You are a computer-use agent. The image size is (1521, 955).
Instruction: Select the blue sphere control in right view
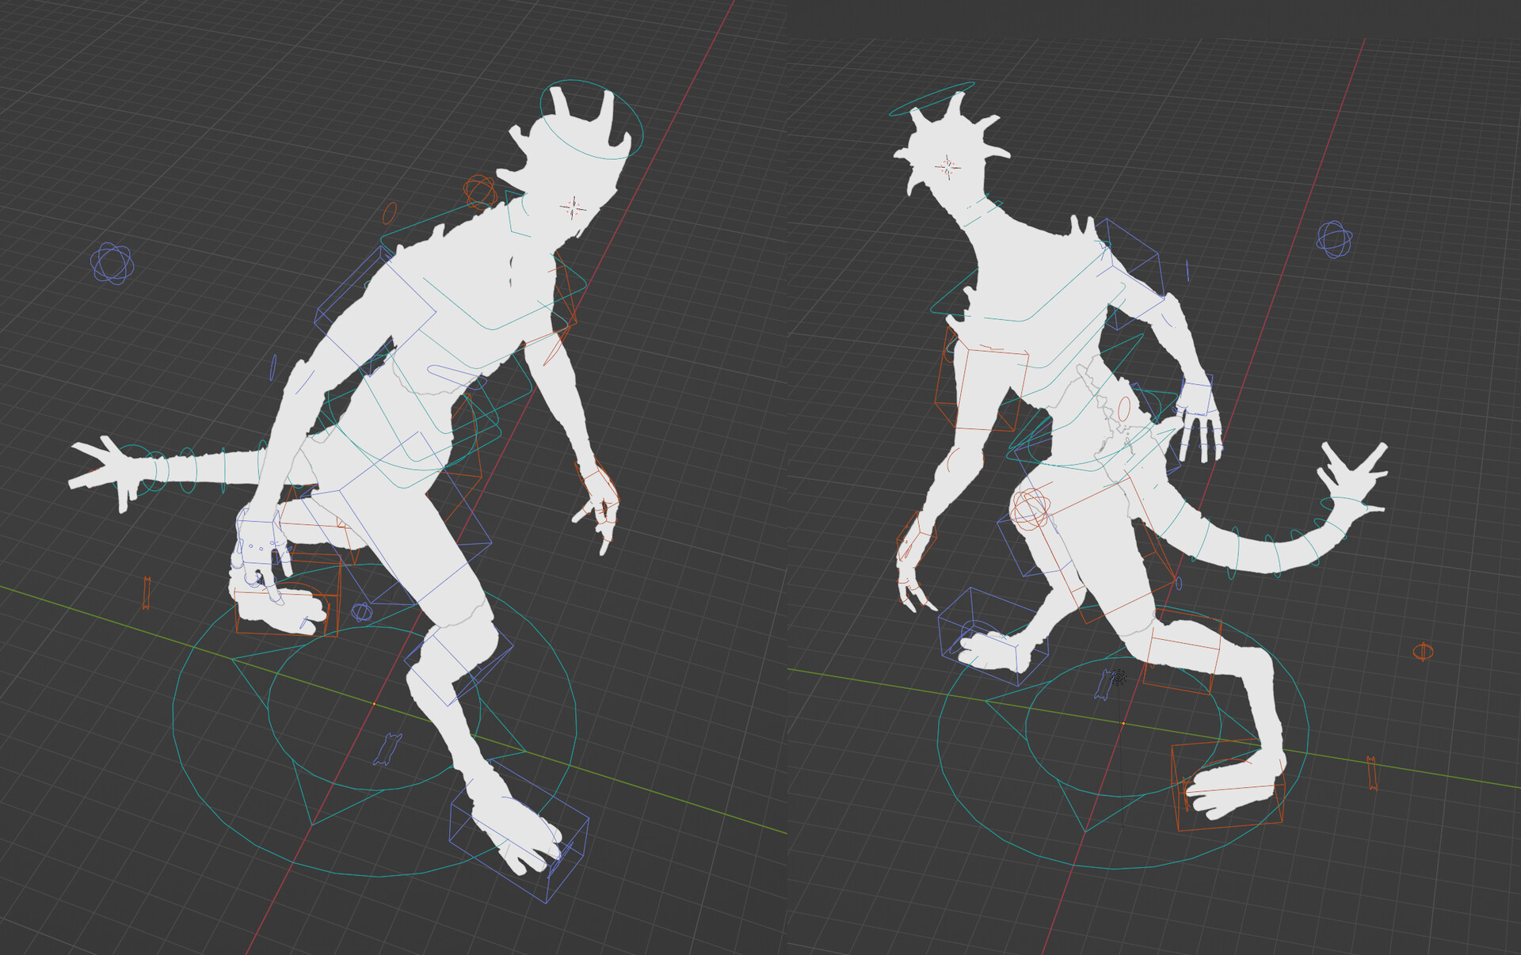coord(1334,238)
